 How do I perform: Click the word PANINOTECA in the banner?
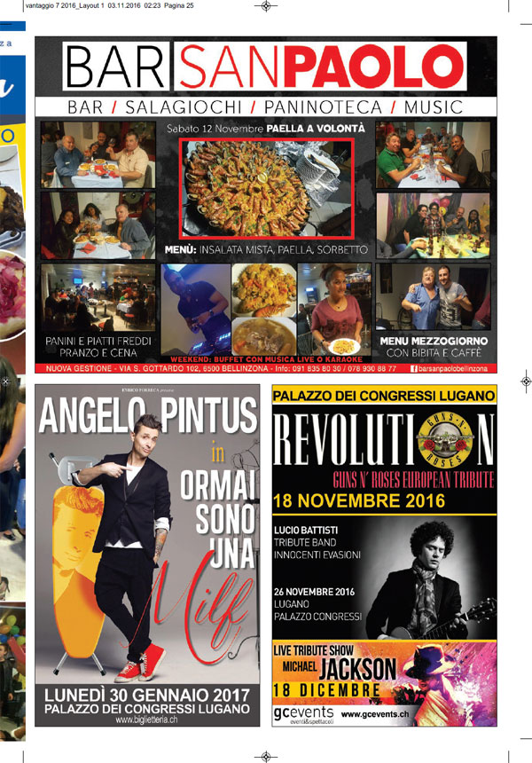coord(323,107)
